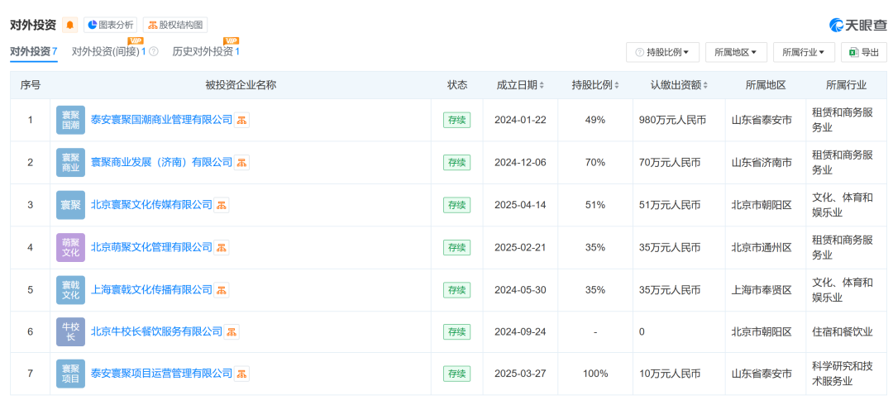Screen dimensions: 893x400
Task: Open equity structure icon for 北京寰聚文化传媒有限公司
Action: click(x=222, y=205)
